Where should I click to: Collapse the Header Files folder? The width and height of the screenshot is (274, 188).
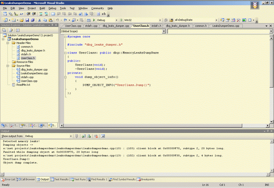pyautogui.click(x=8, y=43)
